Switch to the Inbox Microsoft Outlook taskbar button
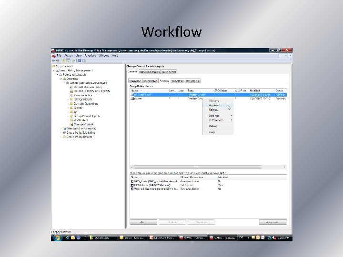The width and height of the screenshot is (343, 257). pos(132,238)
